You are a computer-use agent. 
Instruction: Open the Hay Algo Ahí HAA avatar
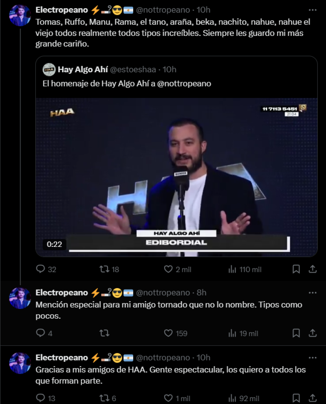pyautogui.click(x=49, y=69)
